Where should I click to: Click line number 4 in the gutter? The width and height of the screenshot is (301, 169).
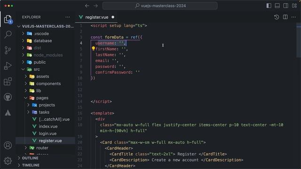point(81,43)
